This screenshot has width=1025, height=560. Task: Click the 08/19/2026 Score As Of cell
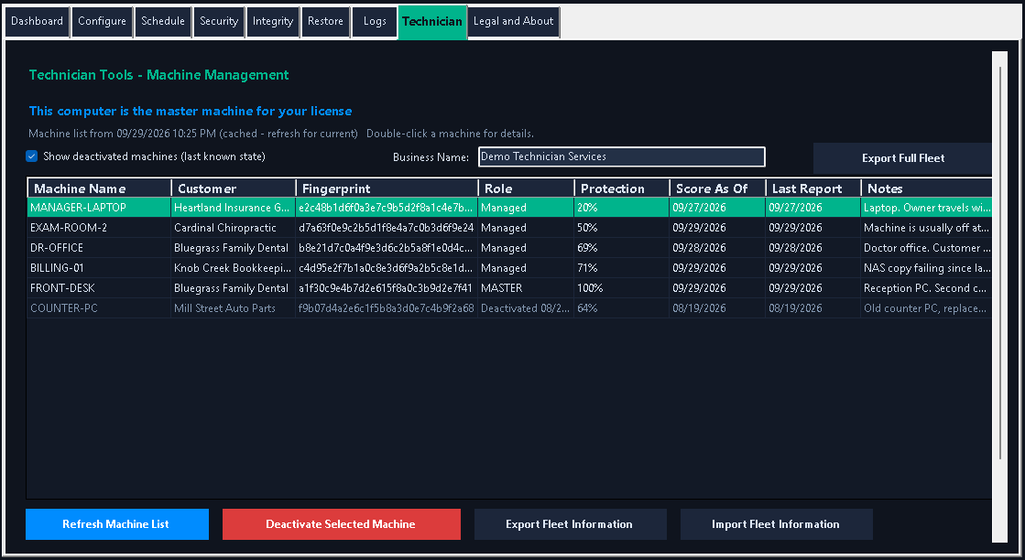pyautogui.click(x=717, y=308)
